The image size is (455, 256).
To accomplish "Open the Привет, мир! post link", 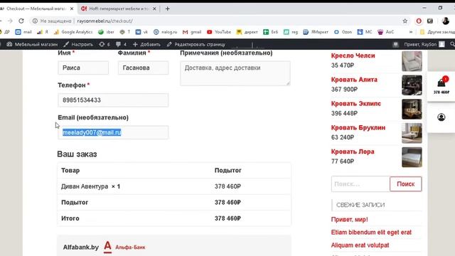I will point(349,220).
